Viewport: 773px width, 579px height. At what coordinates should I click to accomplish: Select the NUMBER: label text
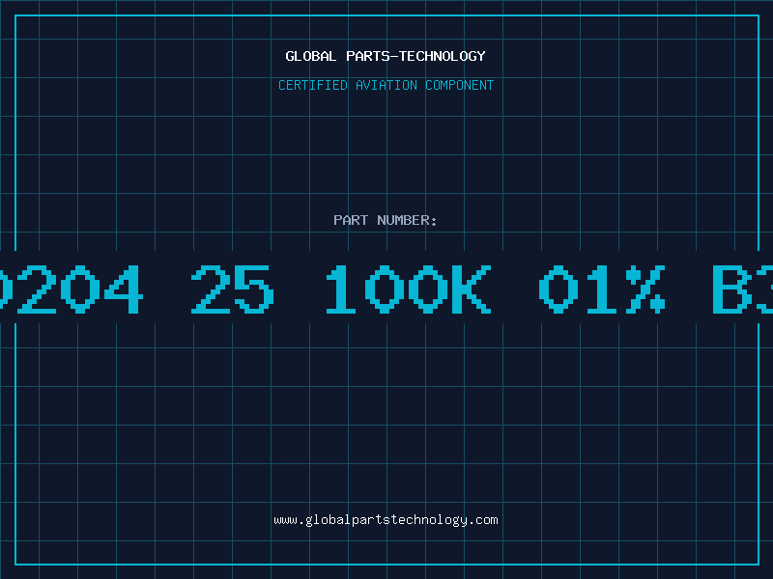(407, 220)
